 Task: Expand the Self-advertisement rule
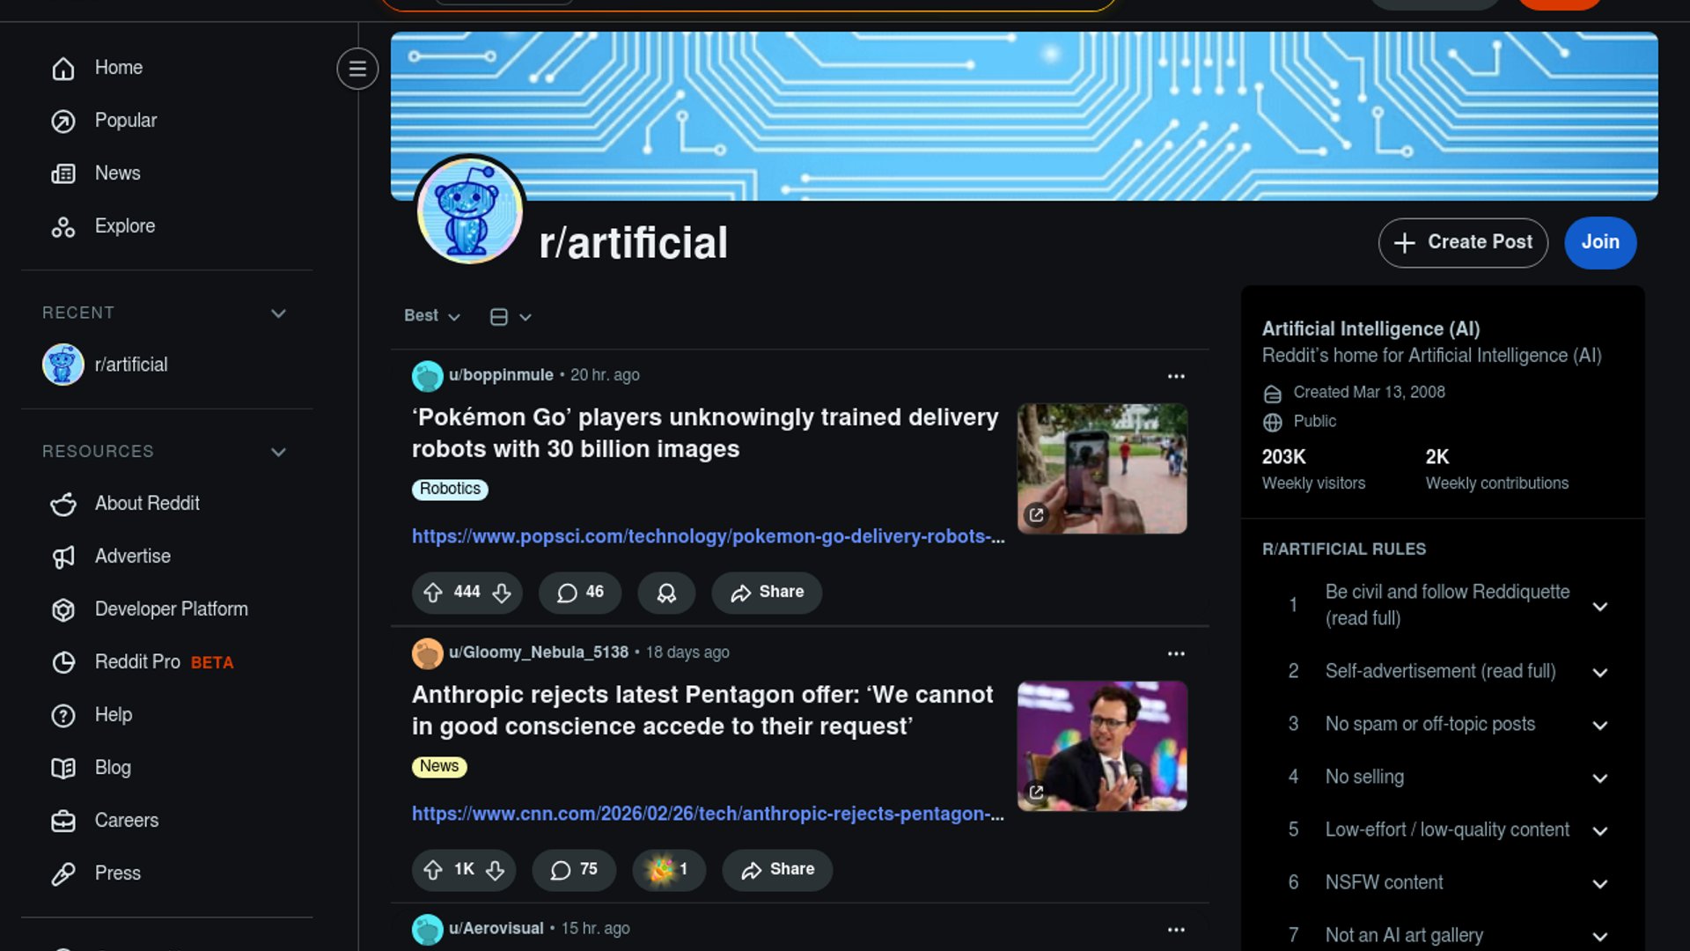1599,673
